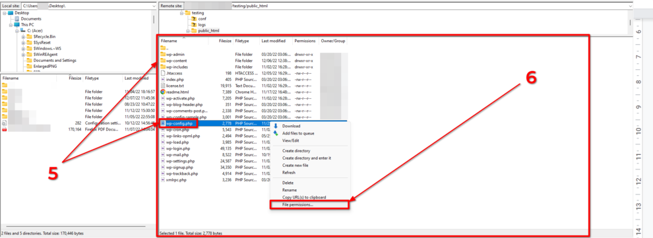
Task: Click the red PDF icon in the local file list
Action: (4, 129)
